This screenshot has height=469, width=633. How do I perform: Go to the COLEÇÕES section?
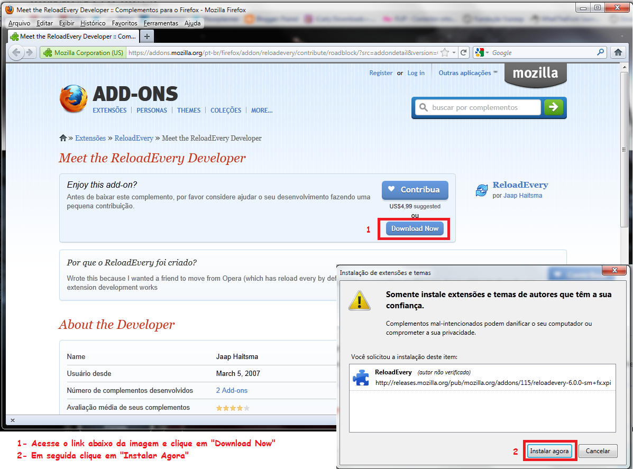(x=226, y=110)
